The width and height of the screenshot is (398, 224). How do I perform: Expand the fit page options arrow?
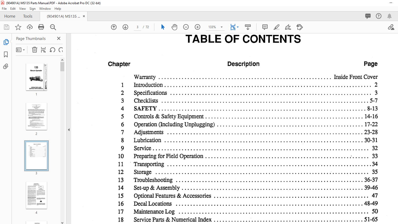point(238,27)
